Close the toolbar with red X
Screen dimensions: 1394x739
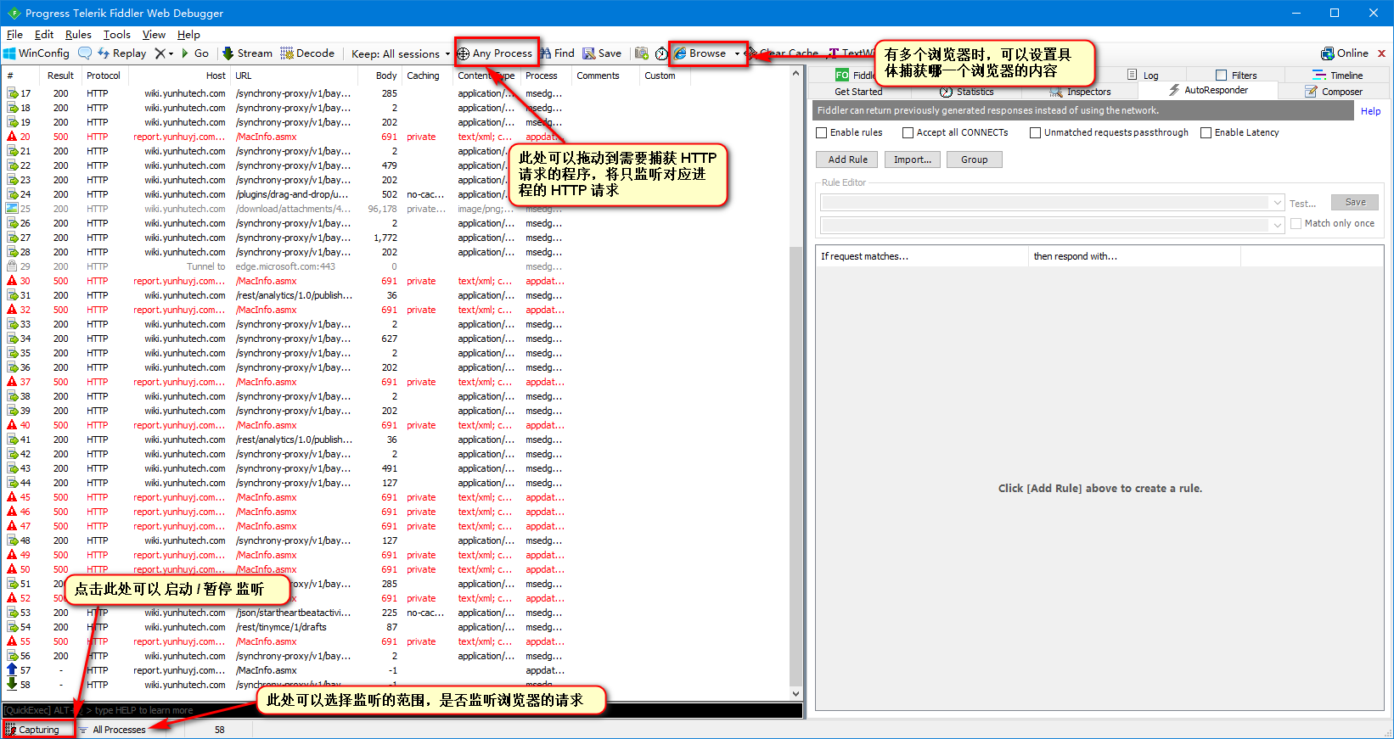pyautogui.click(x=1381, y=53)
